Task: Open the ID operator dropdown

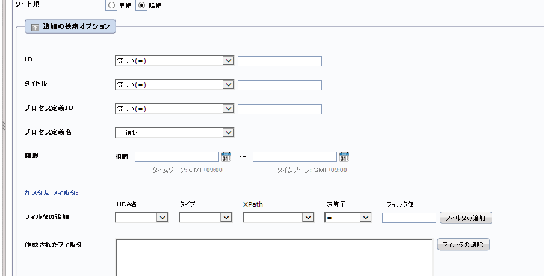Action: pos(175,61)
